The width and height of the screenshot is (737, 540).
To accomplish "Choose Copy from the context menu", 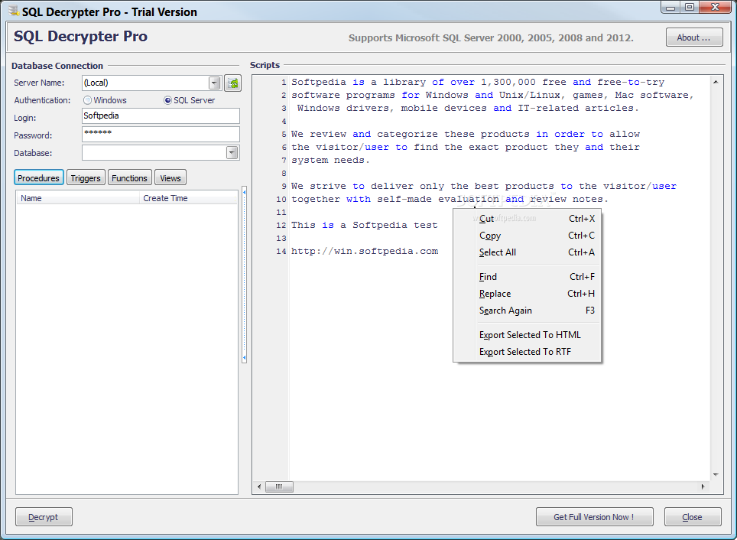I will coord(528,236).
